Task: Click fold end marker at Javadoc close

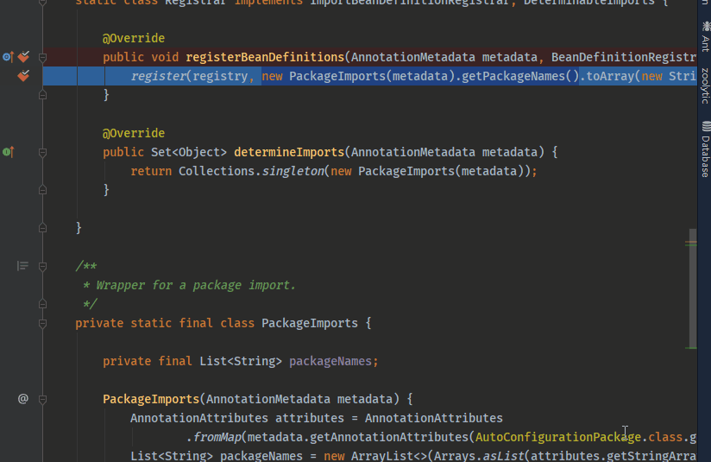Action: [x=42, y=304]
